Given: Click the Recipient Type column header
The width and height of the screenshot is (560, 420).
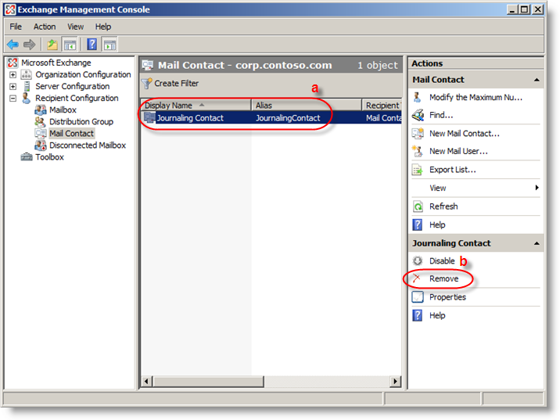Looking at the screenshot, I should click(x=382, y=106).
